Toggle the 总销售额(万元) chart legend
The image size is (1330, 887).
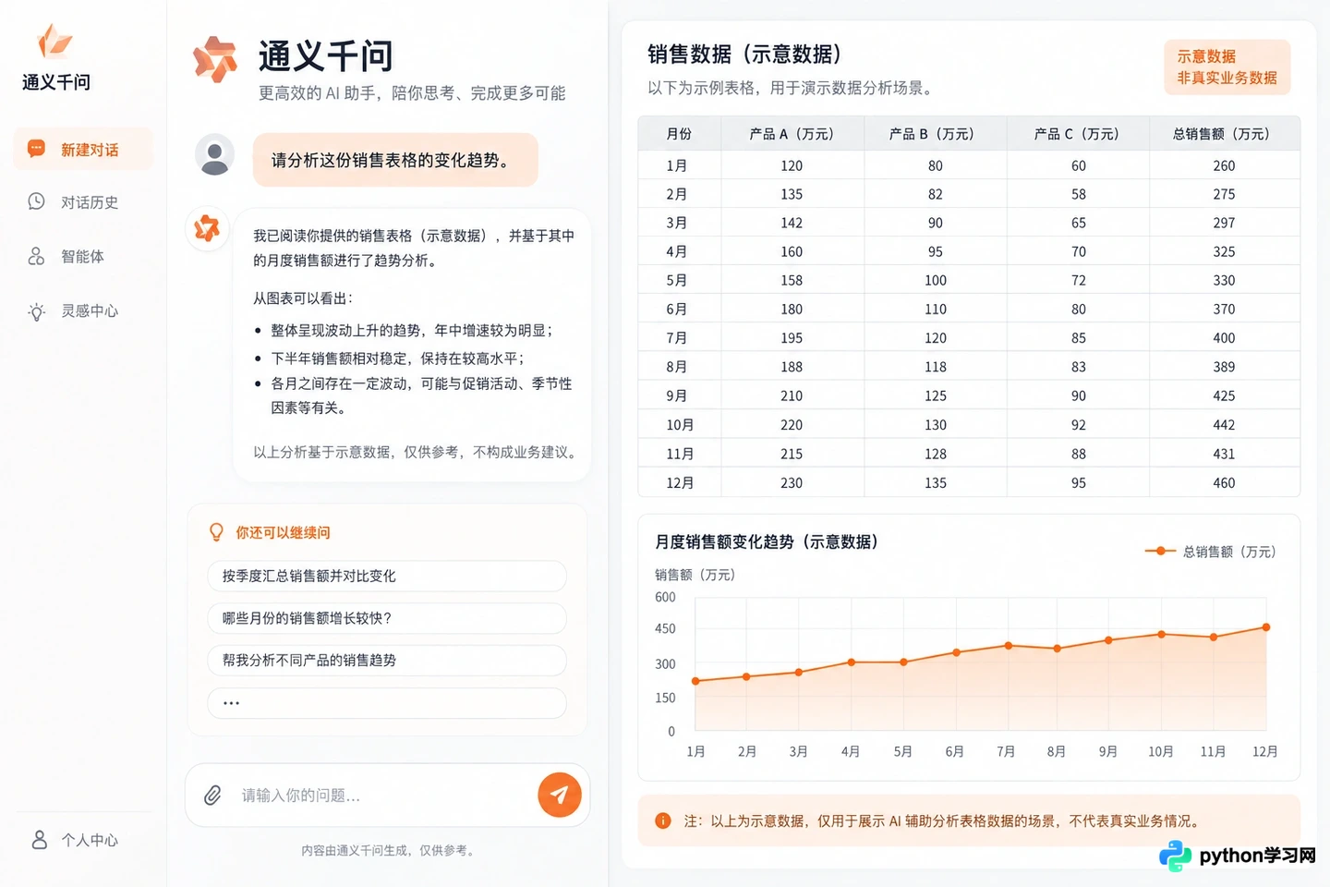(x=1210, y=552)
